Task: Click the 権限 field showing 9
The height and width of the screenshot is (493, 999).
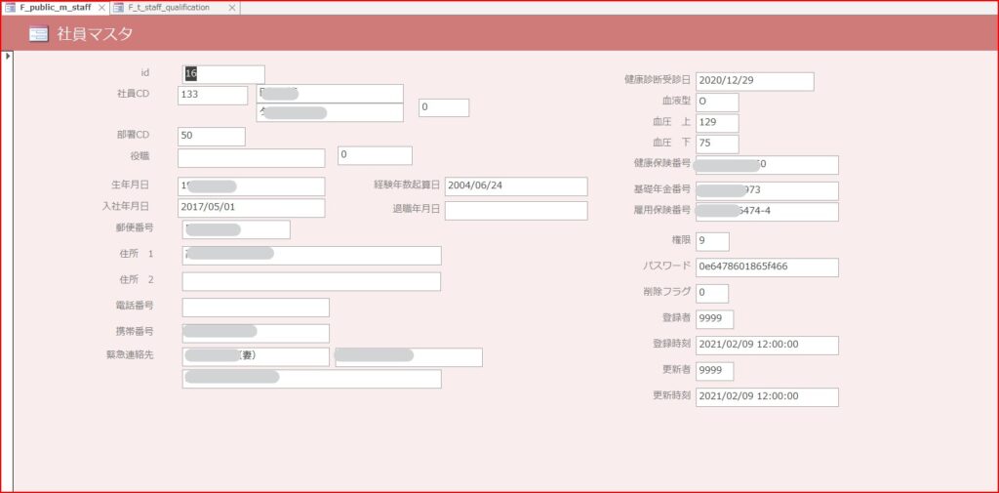Action: click(x=712, y=242)
